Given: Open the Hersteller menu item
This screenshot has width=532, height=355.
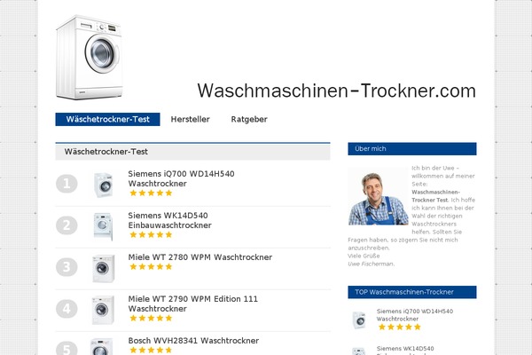Looking at the screenshot, I should (190, 119).
